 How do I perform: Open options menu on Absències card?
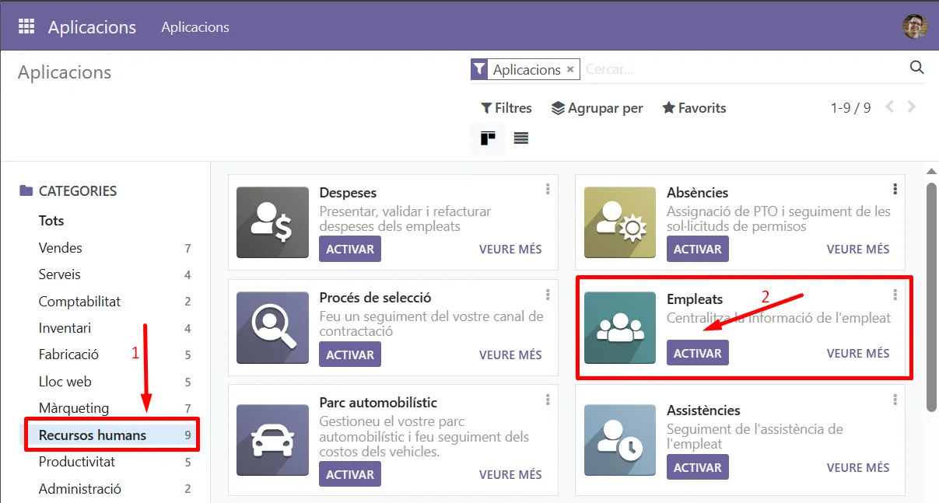[x=895, y=189]
